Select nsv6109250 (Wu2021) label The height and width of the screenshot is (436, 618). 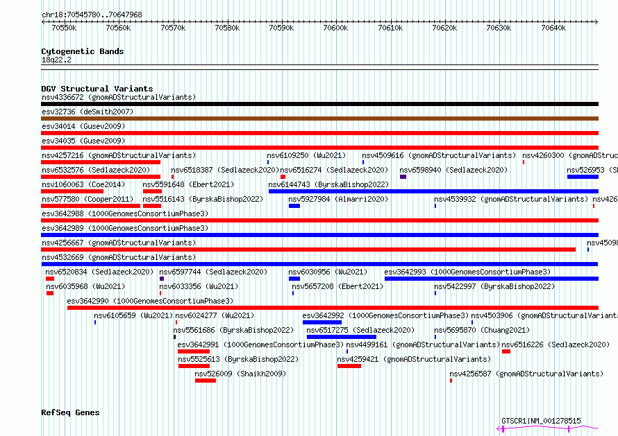coord(306,155)
